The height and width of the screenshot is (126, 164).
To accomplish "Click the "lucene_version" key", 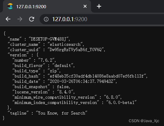I will click(x=31, y=92).
